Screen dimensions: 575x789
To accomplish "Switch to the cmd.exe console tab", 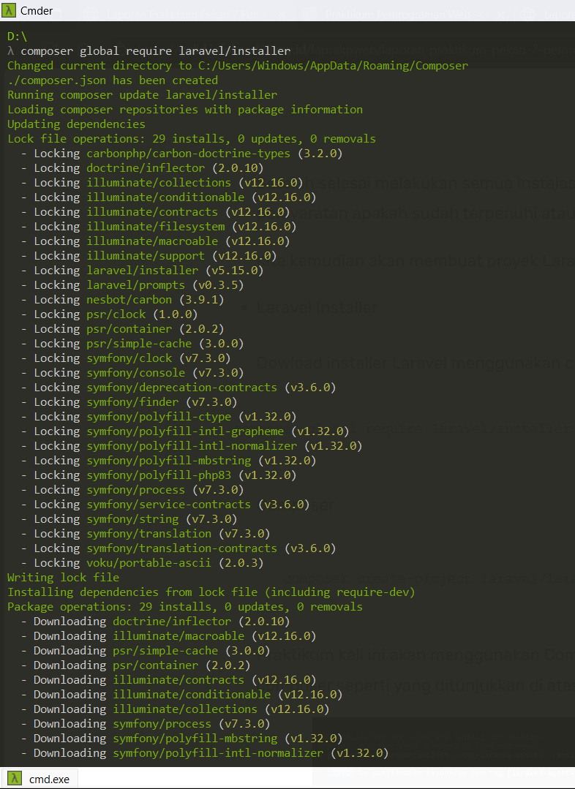I will pyautogui.click(x=48, y=779).
